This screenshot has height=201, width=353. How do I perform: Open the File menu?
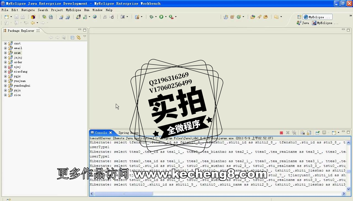click(5, 10)
